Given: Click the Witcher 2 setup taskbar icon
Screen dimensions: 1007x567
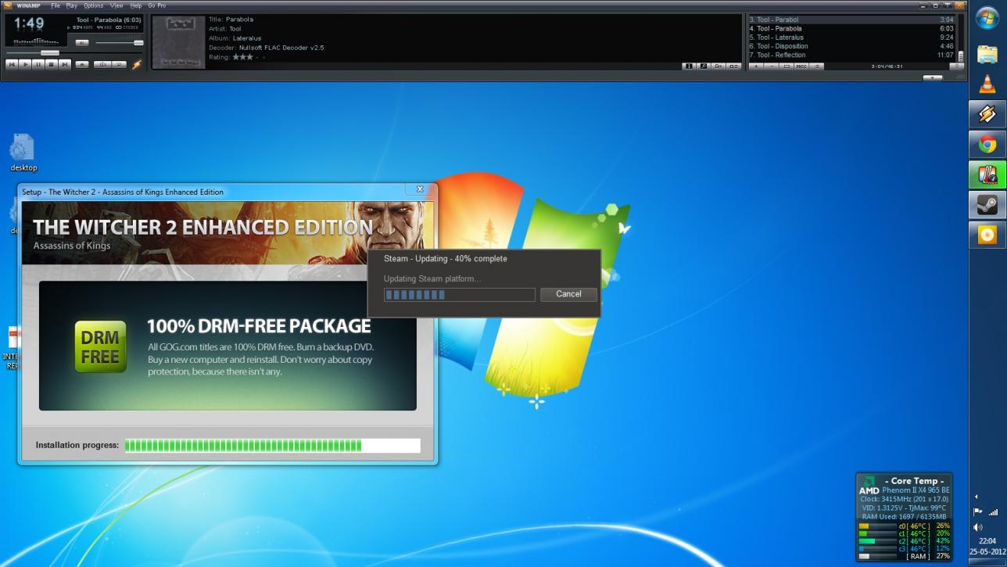Looking at the screenshot, I should coord(987,174).
